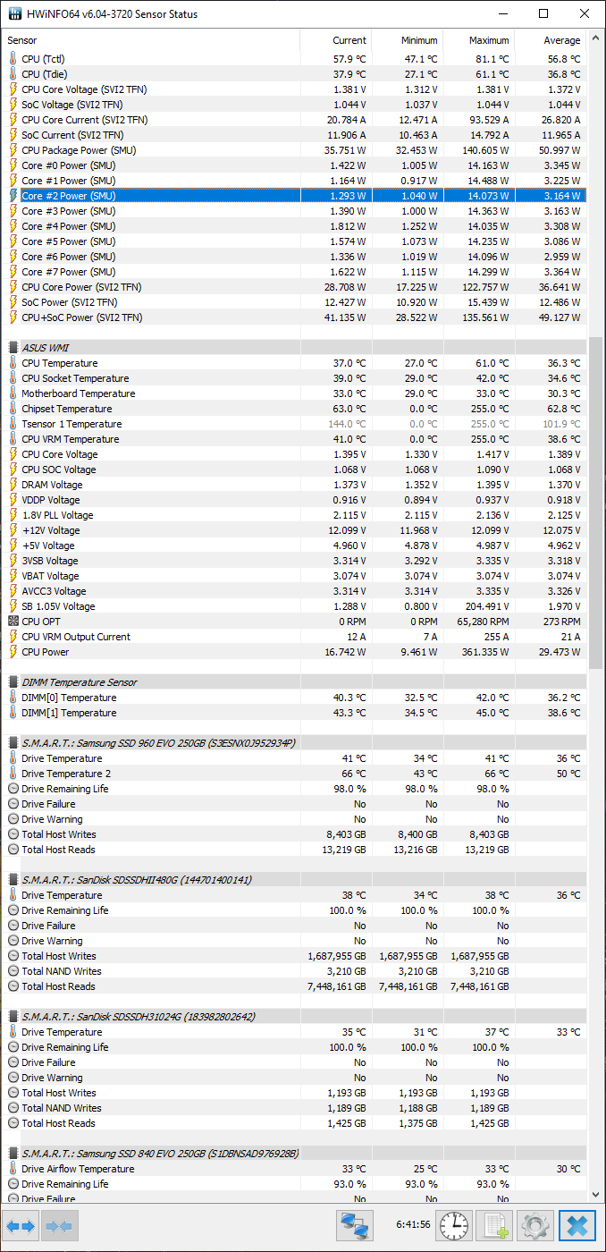
Task: Select the 1.8V PLL Voltage row
Action: 295,514
